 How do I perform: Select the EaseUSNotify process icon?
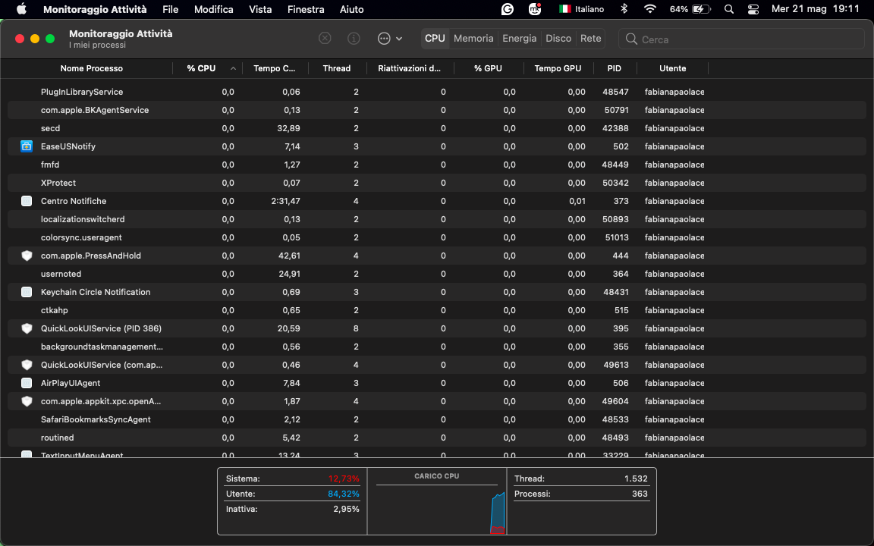pyautogui.click(x=27, y=146)
